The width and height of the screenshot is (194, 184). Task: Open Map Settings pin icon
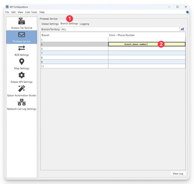pyautogui.click(x=21, y=62)
